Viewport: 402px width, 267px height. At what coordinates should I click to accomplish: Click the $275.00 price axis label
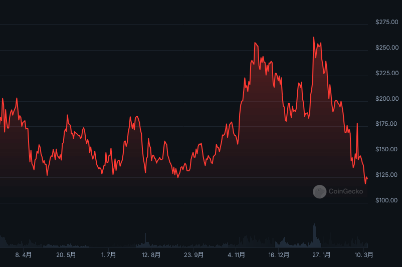click(386, 22)
